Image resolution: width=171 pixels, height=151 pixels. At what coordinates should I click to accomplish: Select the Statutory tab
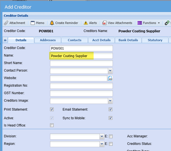tap(155, 40)
